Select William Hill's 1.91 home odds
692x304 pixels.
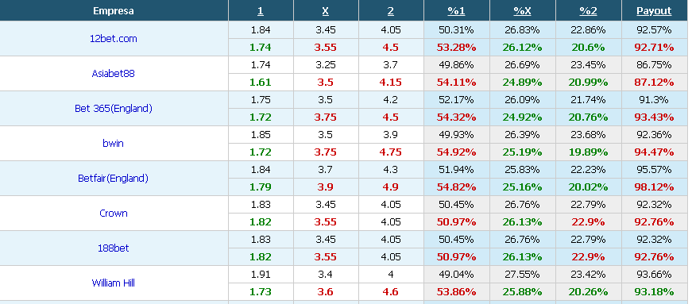point(261,275)
